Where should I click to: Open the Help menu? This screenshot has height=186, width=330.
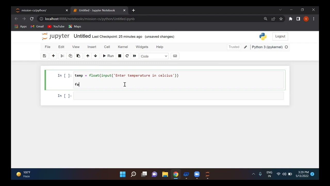[160, 47]
